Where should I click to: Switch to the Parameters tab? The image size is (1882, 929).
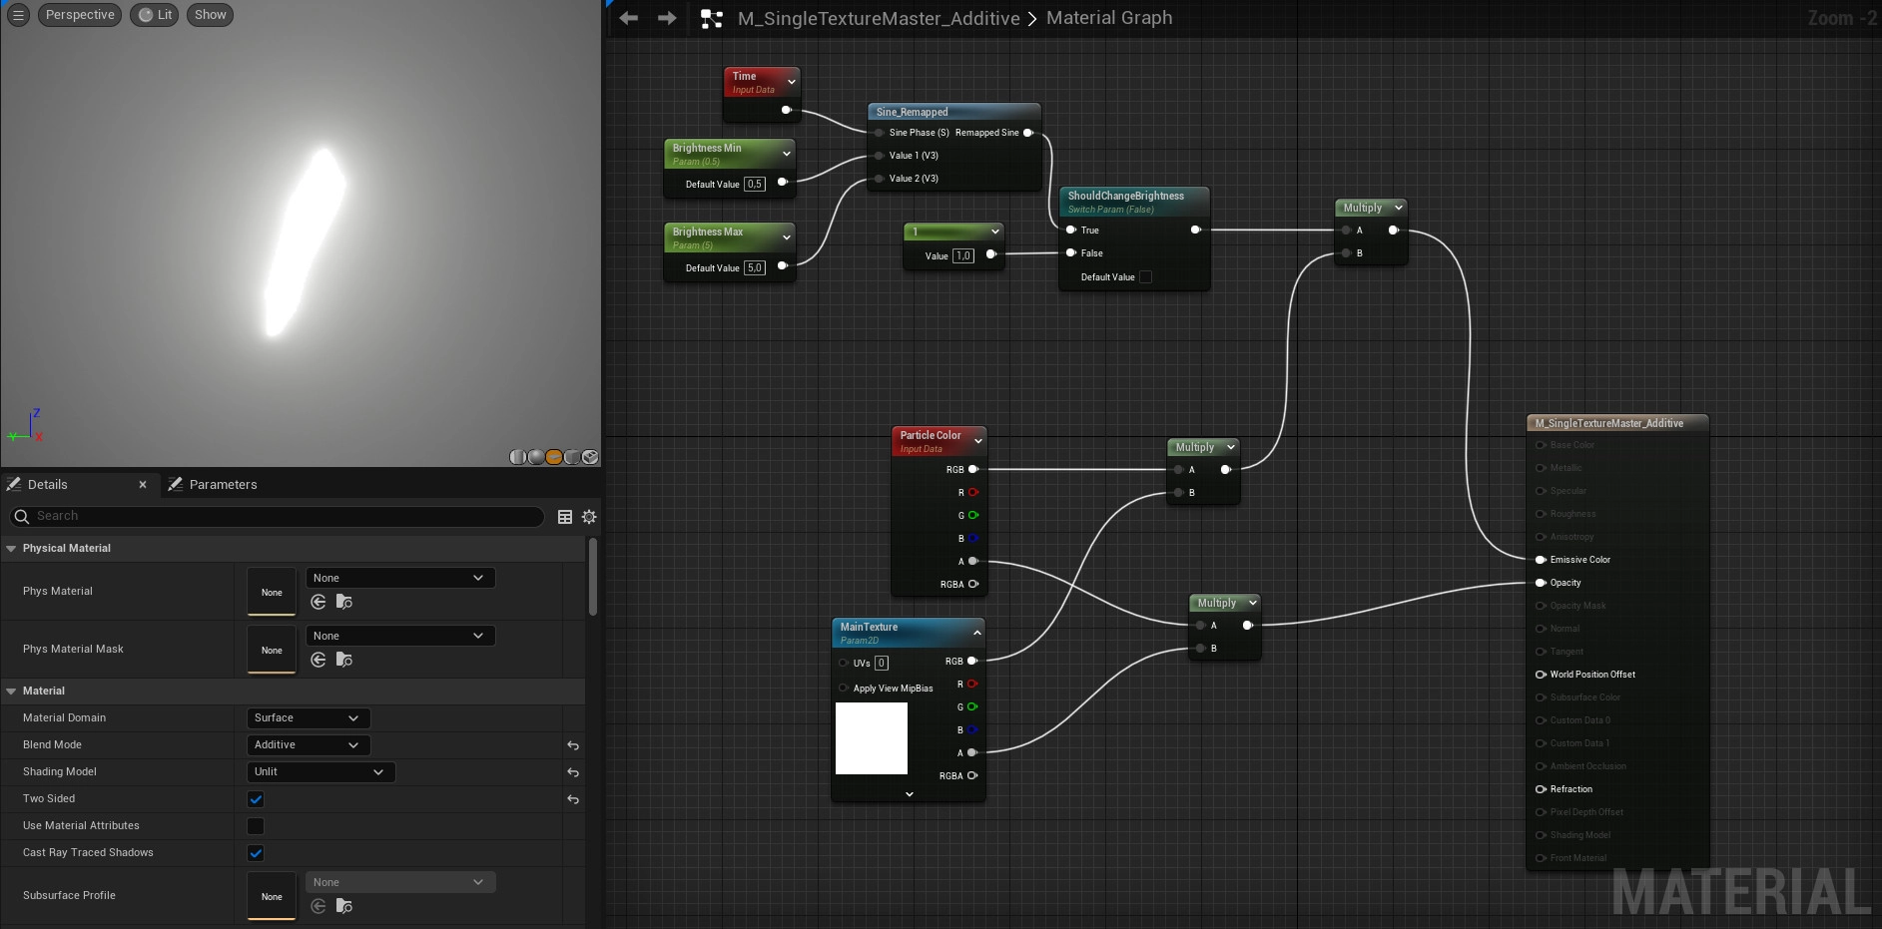[222, 485]
